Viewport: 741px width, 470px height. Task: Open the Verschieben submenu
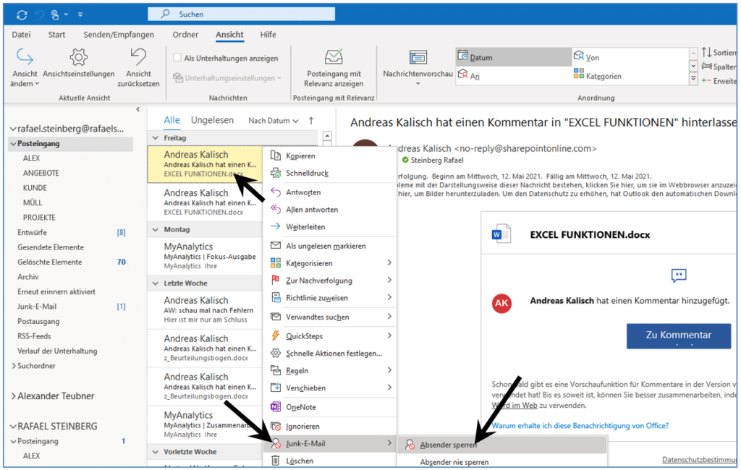(x=330, y=388)
